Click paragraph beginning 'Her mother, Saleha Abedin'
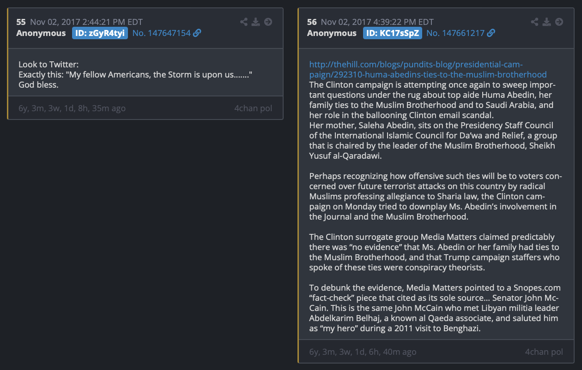The height and width of the screenshot is (370, 582). 433,140
